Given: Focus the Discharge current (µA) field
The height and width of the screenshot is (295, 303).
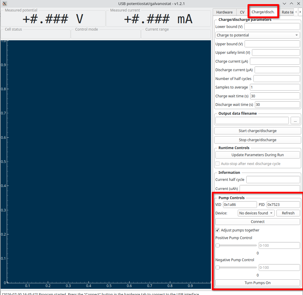Looking at the screenshot, I should click(277, 70).
